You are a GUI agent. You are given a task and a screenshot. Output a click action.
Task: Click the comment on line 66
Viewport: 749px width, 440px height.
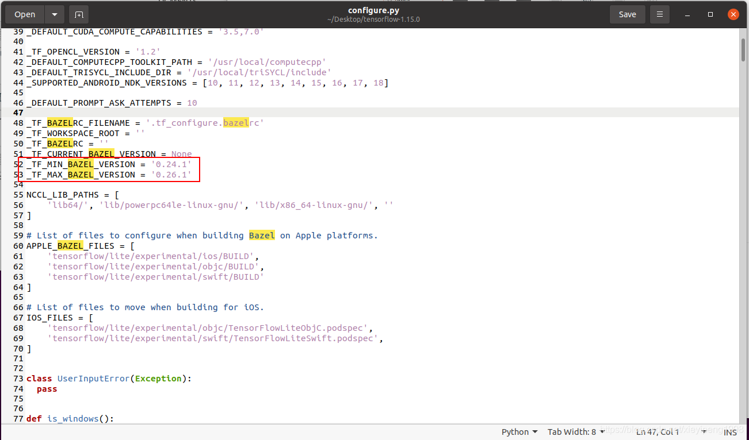tap(145, 307)
